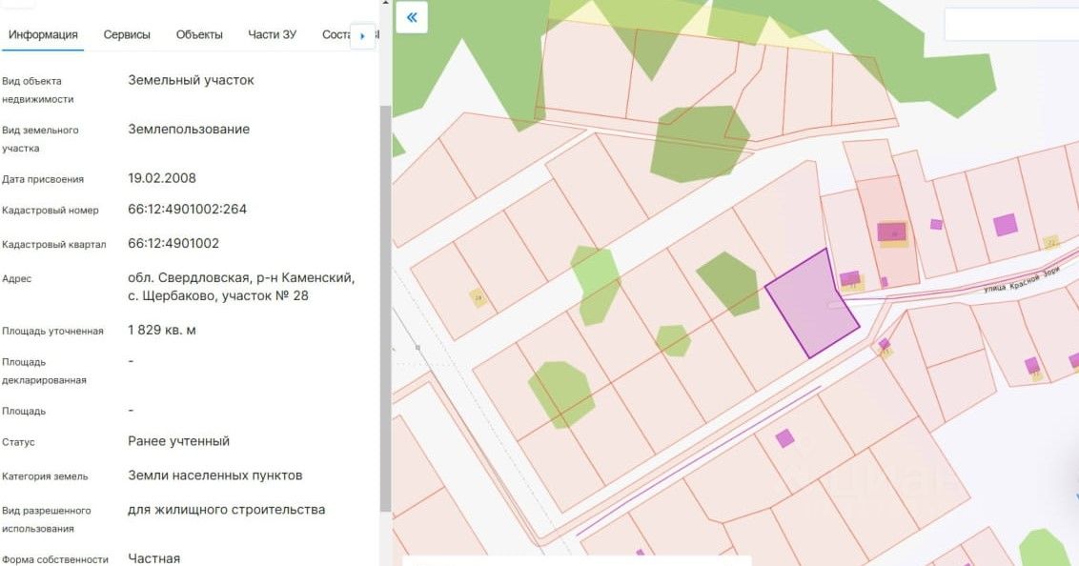Open the partially hidden Состав tab

point(336,35)
